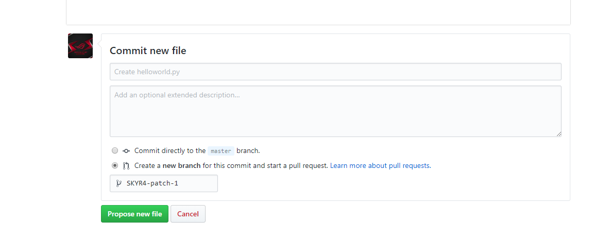The height and width of the screenshot is (238, 610).
Task: Click the "Commit directly to the" label text
Action: pos(170,151)
